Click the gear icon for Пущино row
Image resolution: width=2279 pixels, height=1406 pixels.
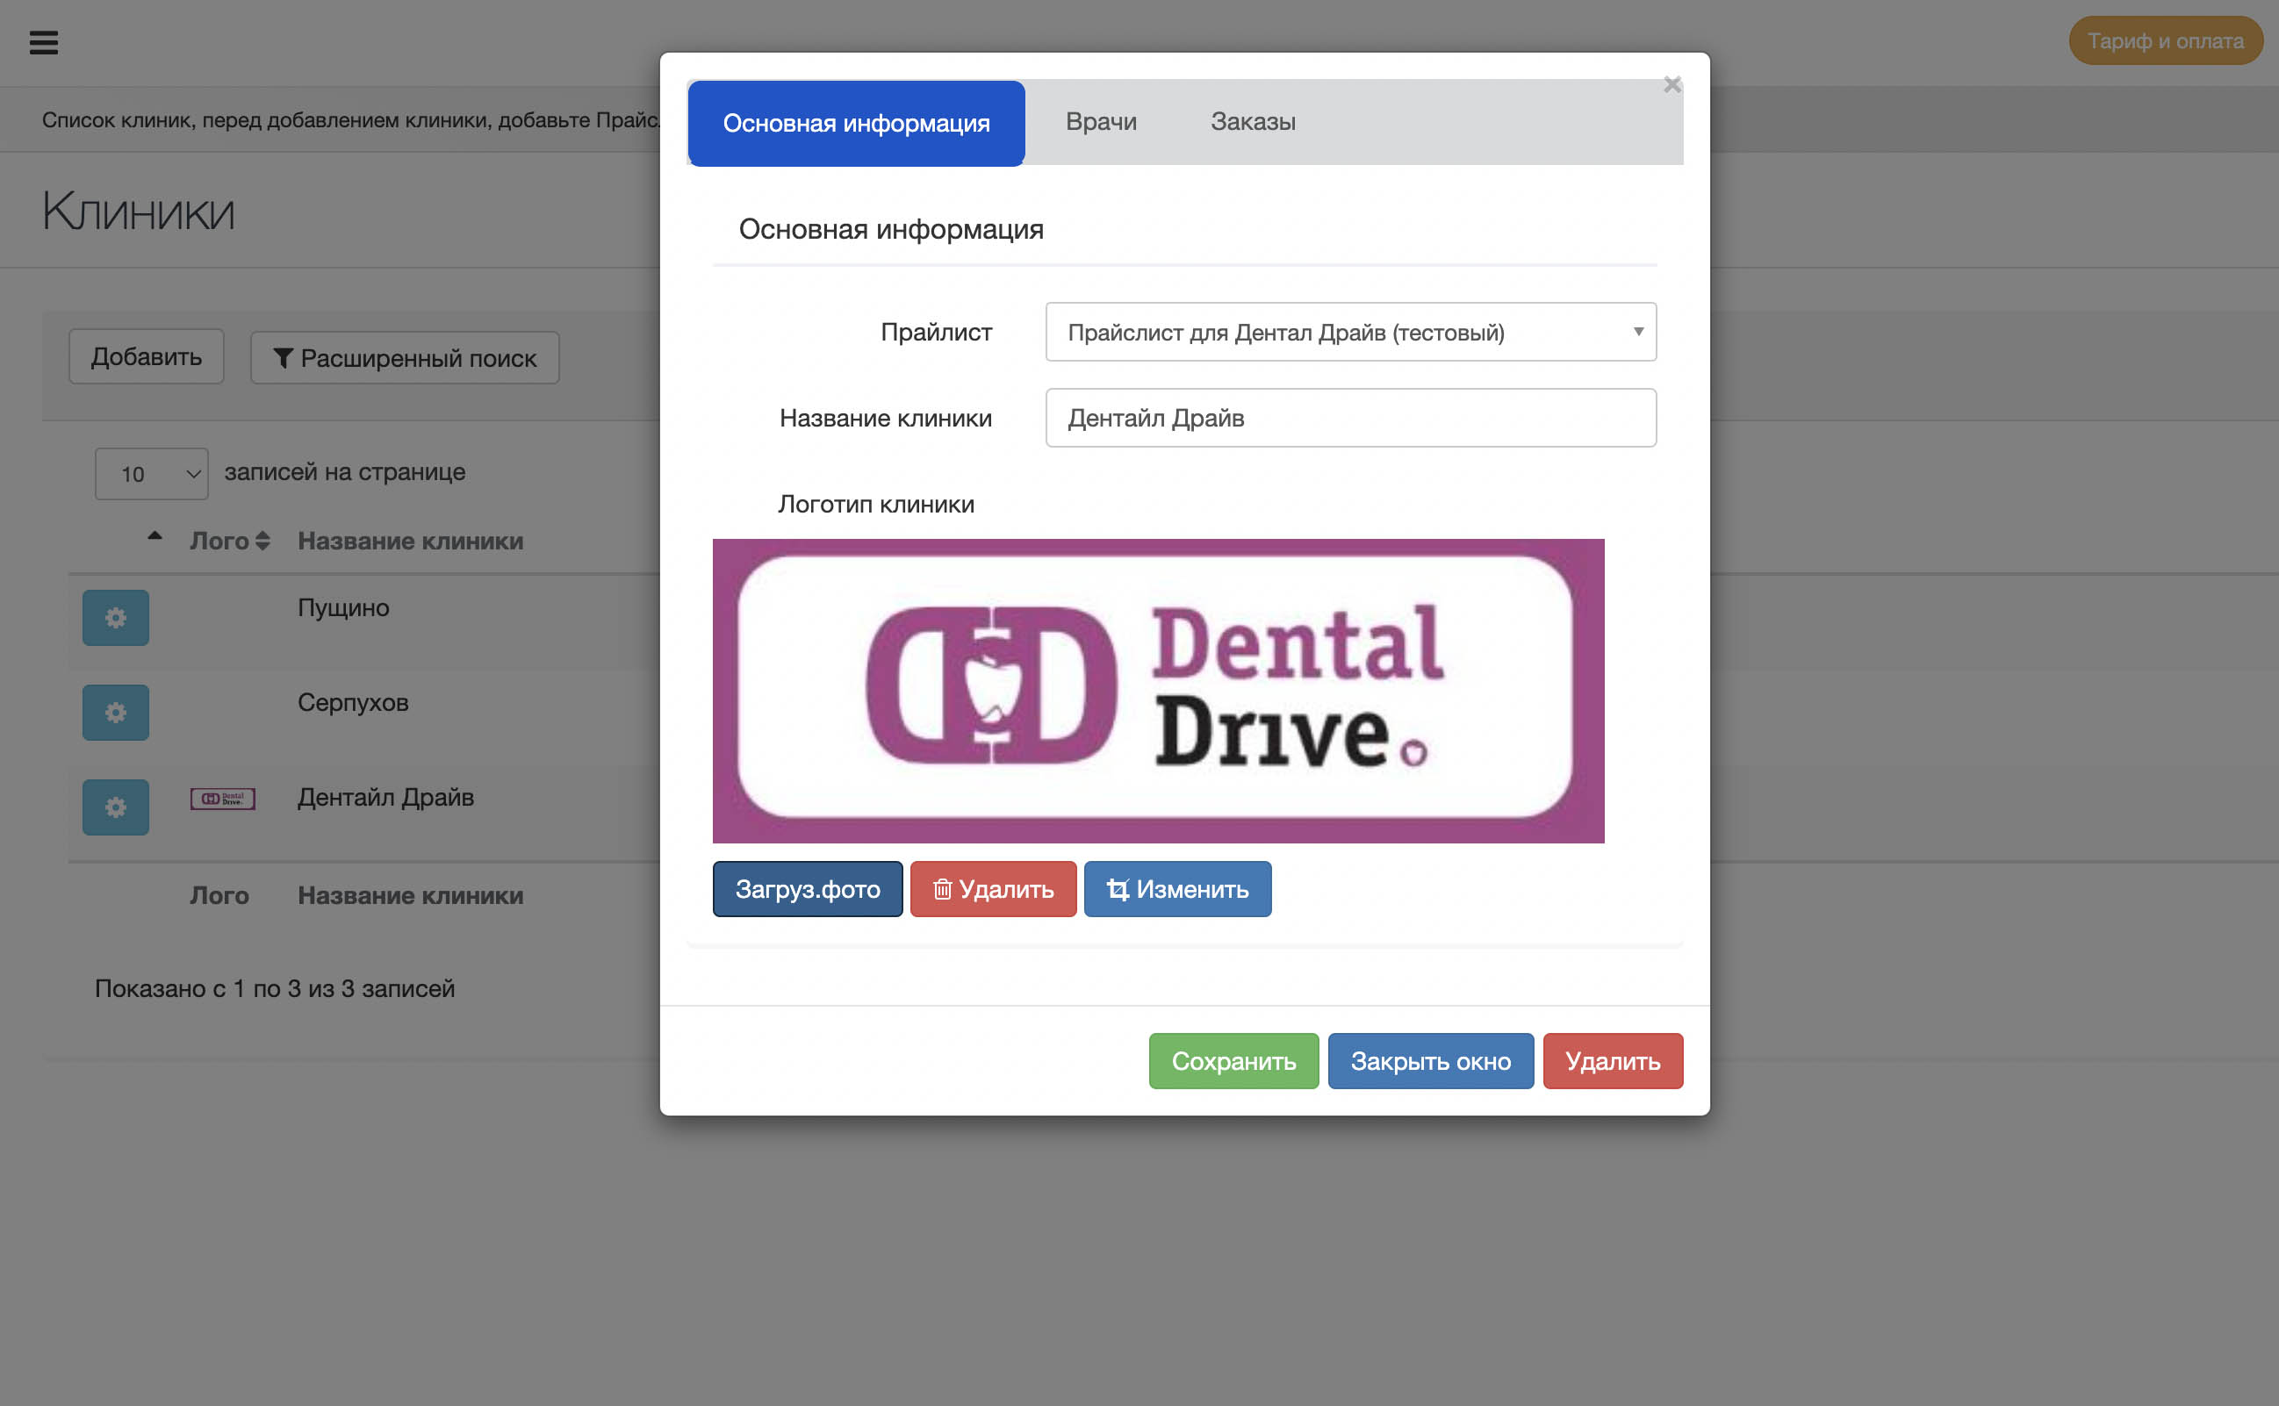115,618
